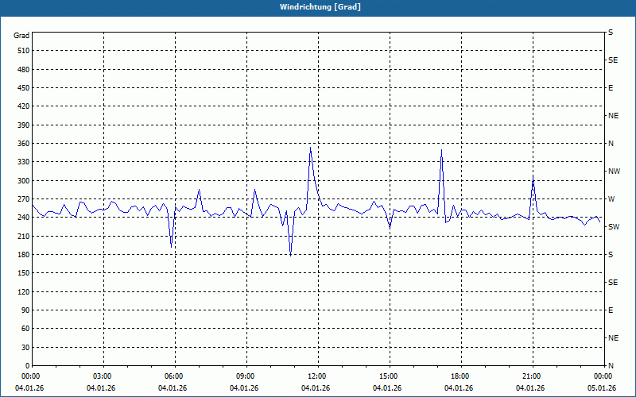This screenshot has height=397, width=636.
Task: Select the 510 y-axis label
Action: (x=24, y=51)
